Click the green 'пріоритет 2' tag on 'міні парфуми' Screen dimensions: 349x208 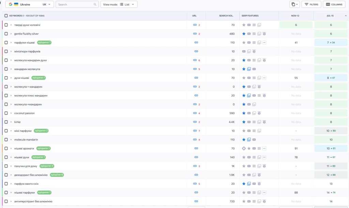42,131
